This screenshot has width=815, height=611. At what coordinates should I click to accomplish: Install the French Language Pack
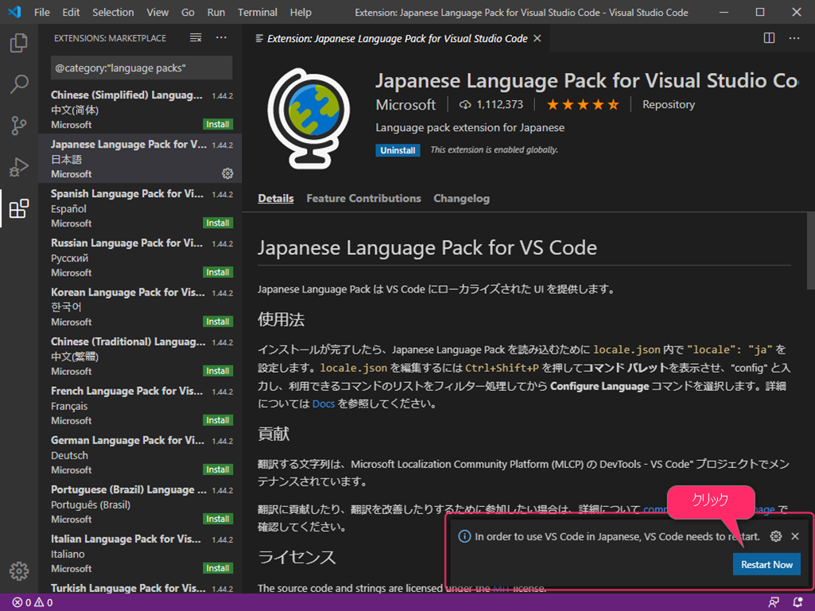[x=218, y=420]
